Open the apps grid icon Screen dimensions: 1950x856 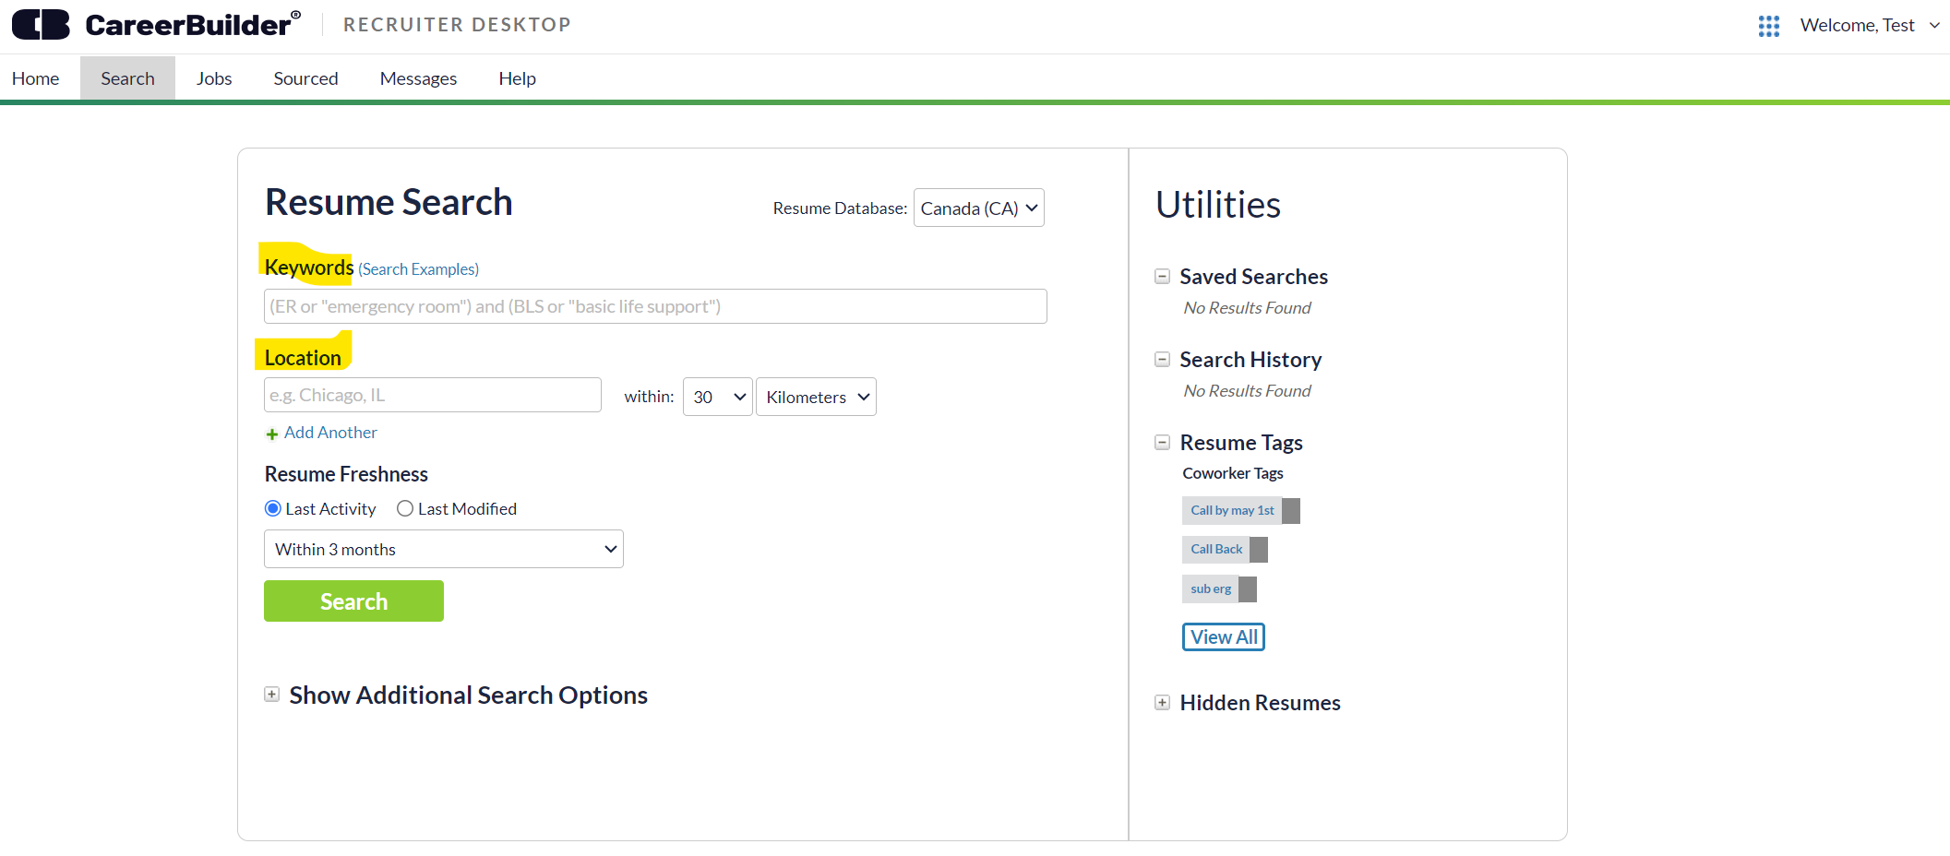pos(1768,26)
